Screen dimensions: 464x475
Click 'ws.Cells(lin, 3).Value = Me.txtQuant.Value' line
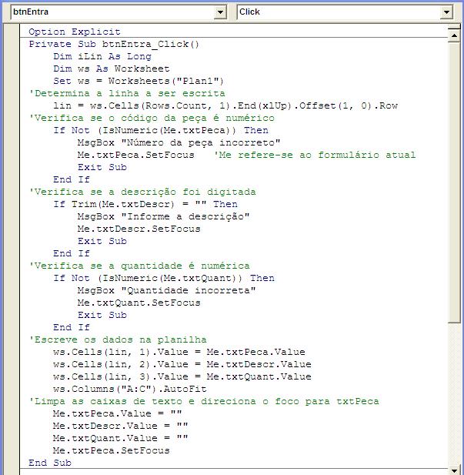tap(182, 377)
